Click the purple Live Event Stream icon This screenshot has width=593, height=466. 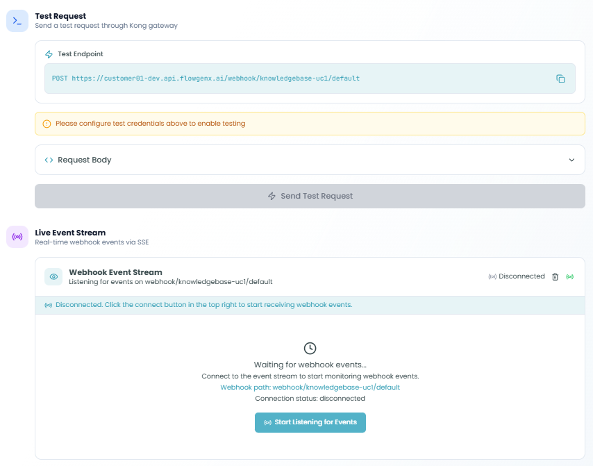click(17, 237)
